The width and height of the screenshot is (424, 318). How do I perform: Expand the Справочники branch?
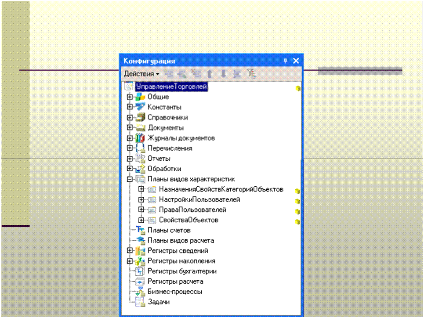pos(130,117)
